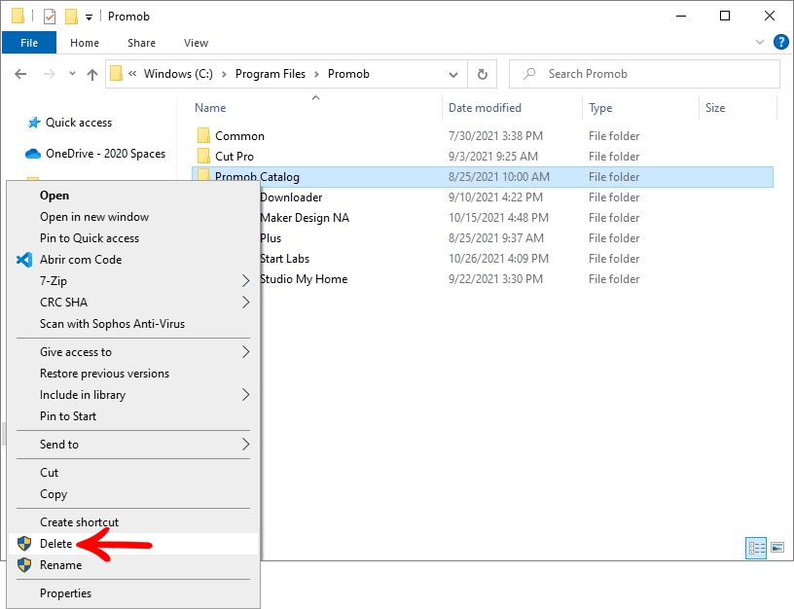Image resolution: width=794 pixels, height=609 pixels.
Task: Sort files by Name column
Action: (x=210, y=108)
